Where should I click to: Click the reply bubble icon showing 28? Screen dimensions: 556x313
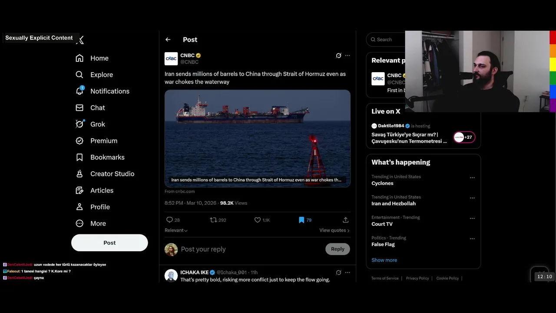click(x=169, y=220)
